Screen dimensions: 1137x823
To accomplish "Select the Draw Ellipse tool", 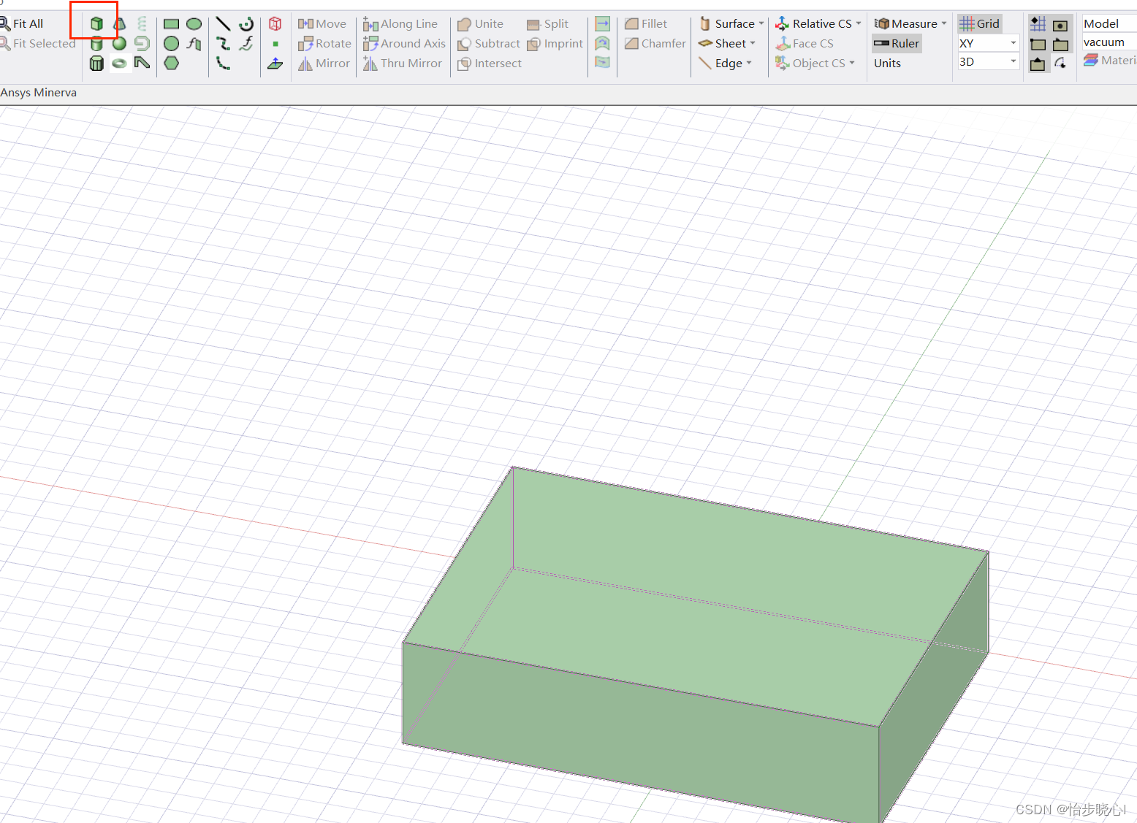I will click(194, 24).
